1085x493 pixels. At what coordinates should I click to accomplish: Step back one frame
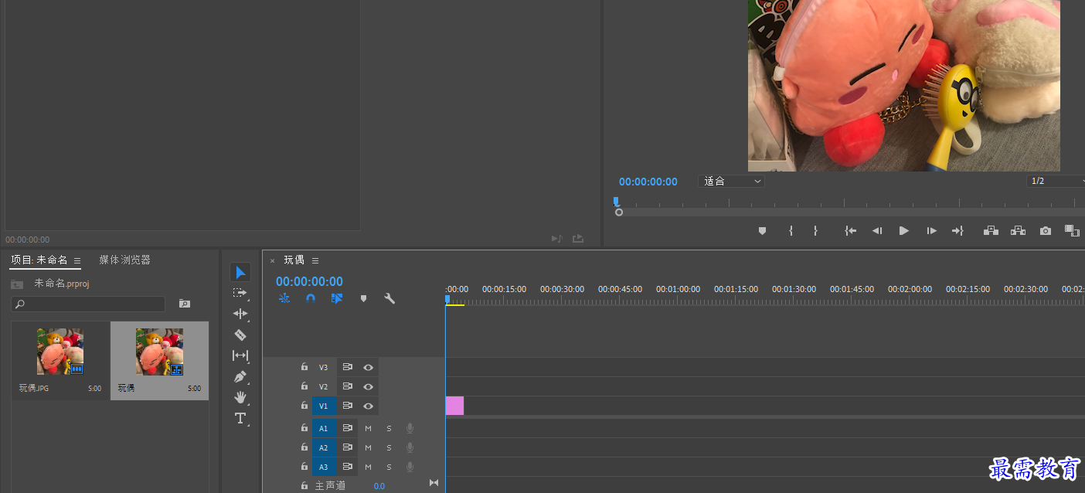tap(877, 230)
